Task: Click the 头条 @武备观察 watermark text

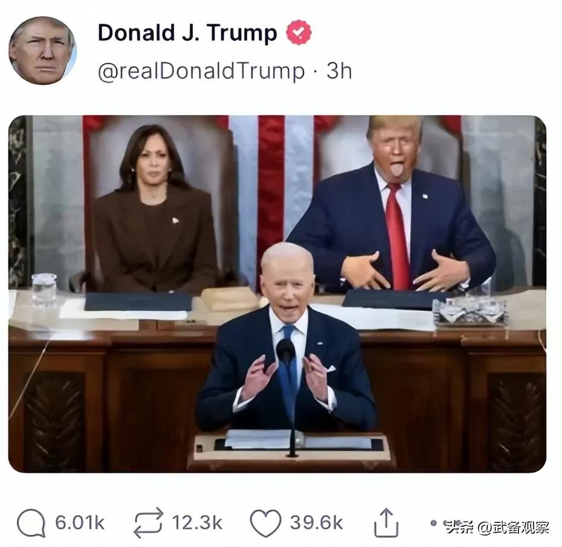Action: click(x=497, y=527)
